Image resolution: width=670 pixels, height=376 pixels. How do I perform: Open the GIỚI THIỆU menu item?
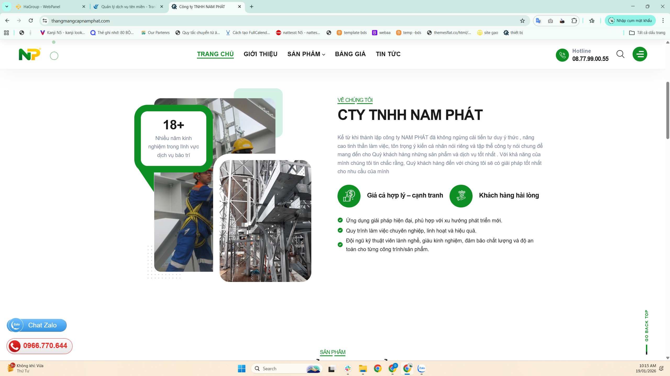261,54
